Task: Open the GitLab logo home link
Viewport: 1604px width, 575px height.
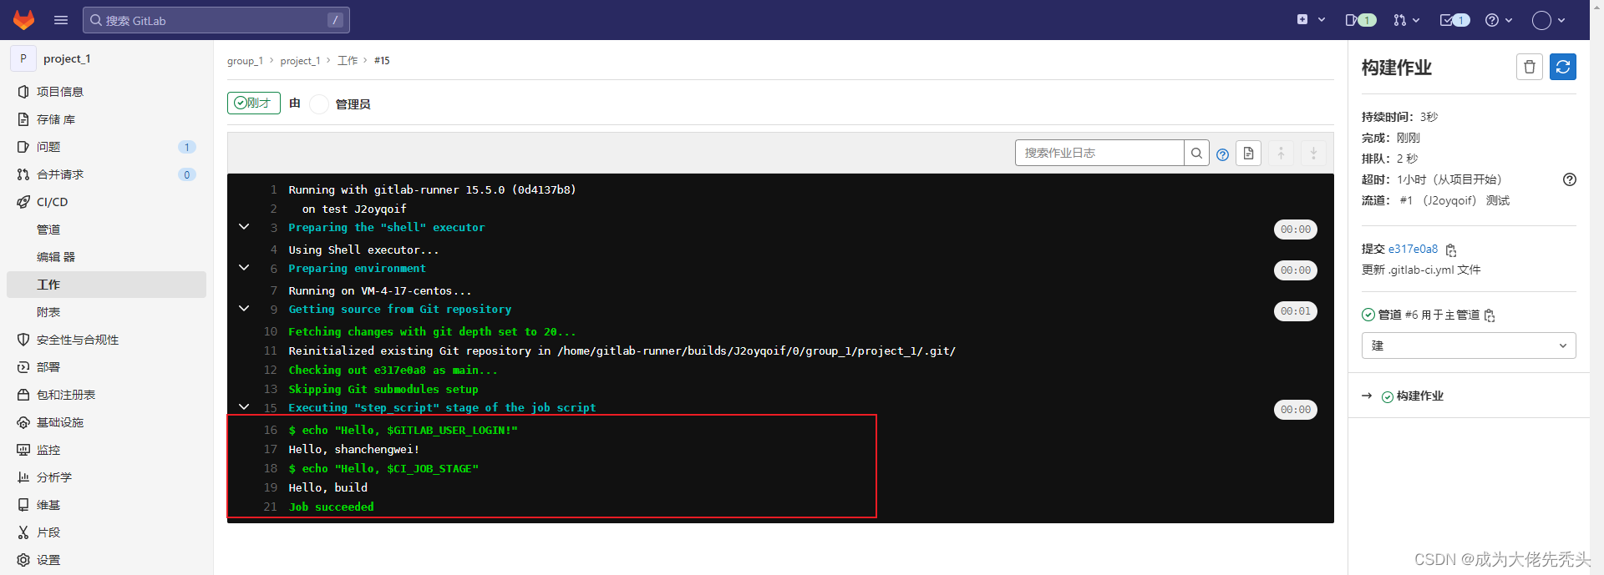Action: (23, 20)
